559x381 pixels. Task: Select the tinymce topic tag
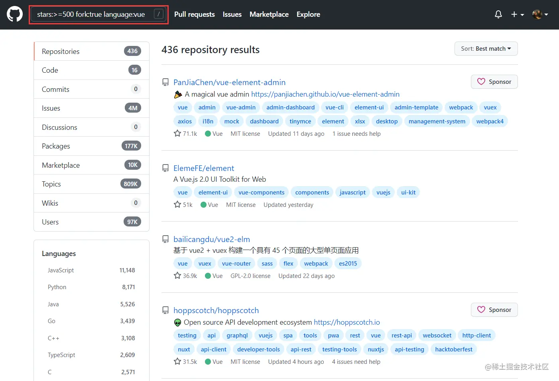click(300, 121)
